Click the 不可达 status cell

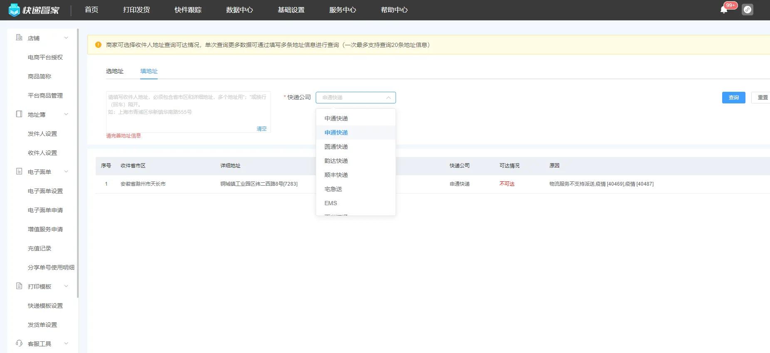(507, 184)
